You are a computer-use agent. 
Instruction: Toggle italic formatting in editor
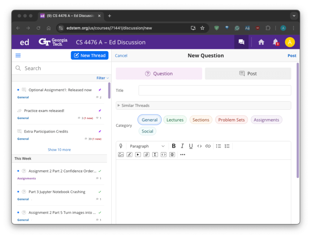coord(182,146)
